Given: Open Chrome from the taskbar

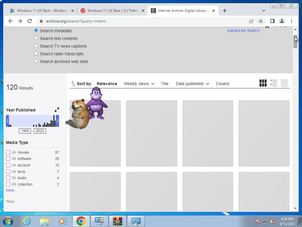Looking at the screenshot, I should point(81,221).
